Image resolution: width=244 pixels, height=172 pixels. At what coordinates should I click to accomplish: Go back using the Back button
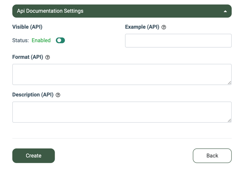[x=212, y=156]
